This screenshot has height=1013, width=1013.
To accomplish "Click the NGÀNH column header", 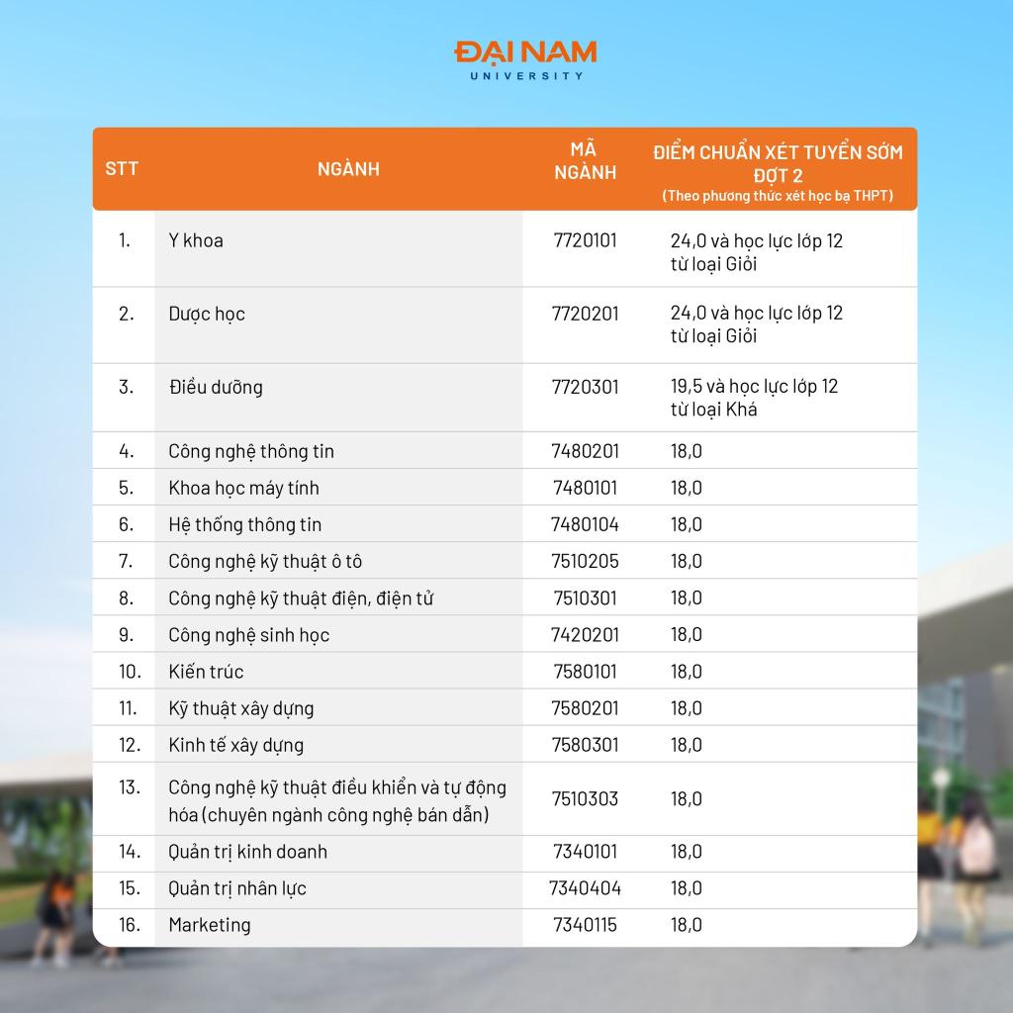I will tap(348, 169).
